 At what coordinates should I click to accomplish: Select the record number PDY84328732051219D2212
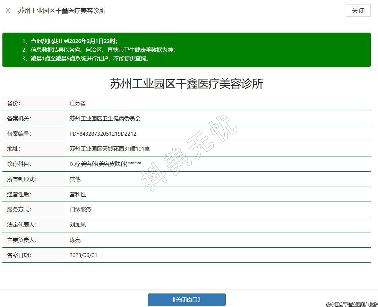coord(103,134)
